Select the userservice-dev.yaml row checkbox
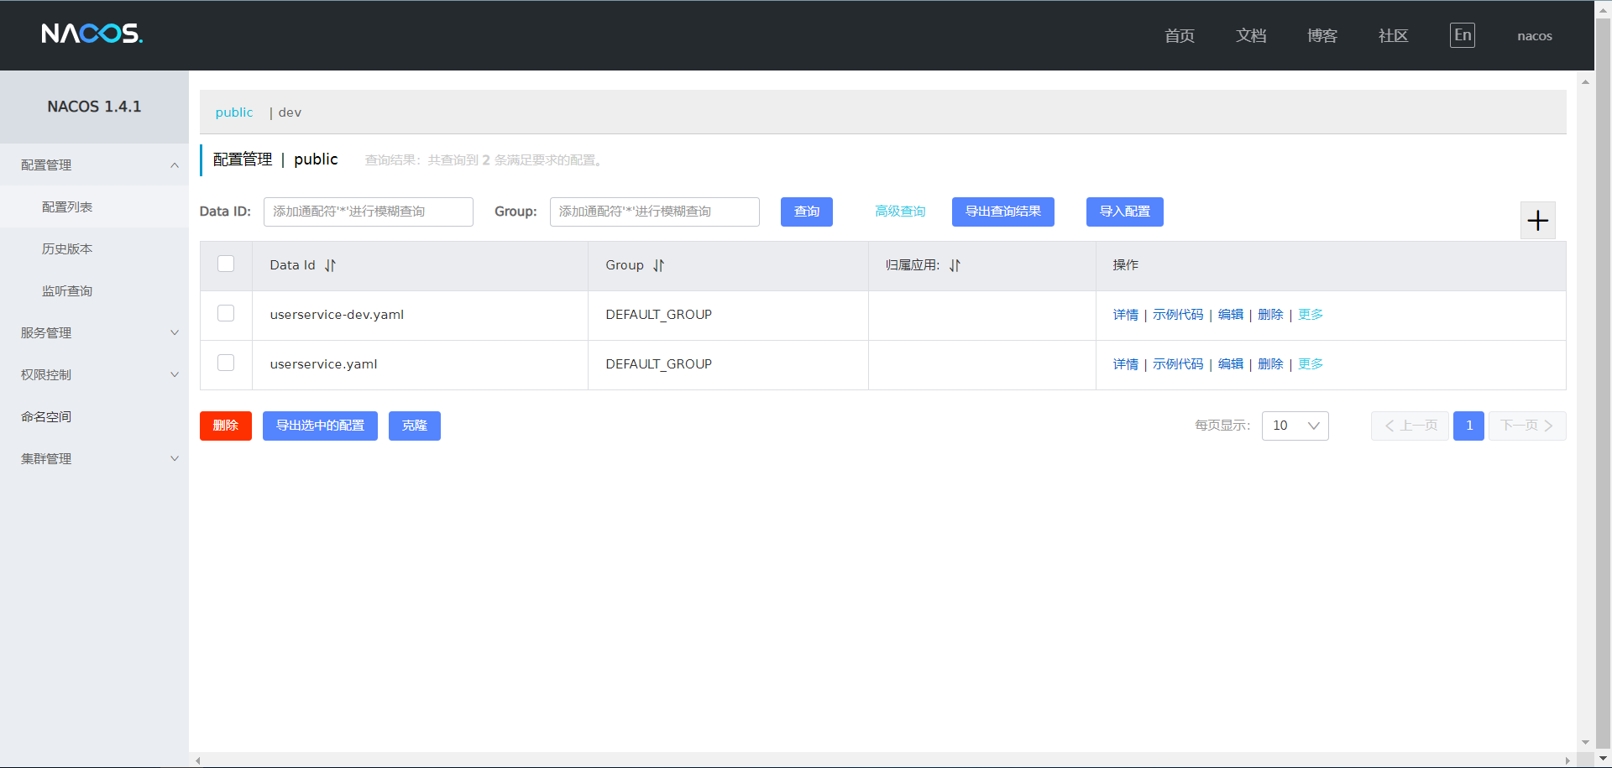1612x768 pixels. point(226,313)
